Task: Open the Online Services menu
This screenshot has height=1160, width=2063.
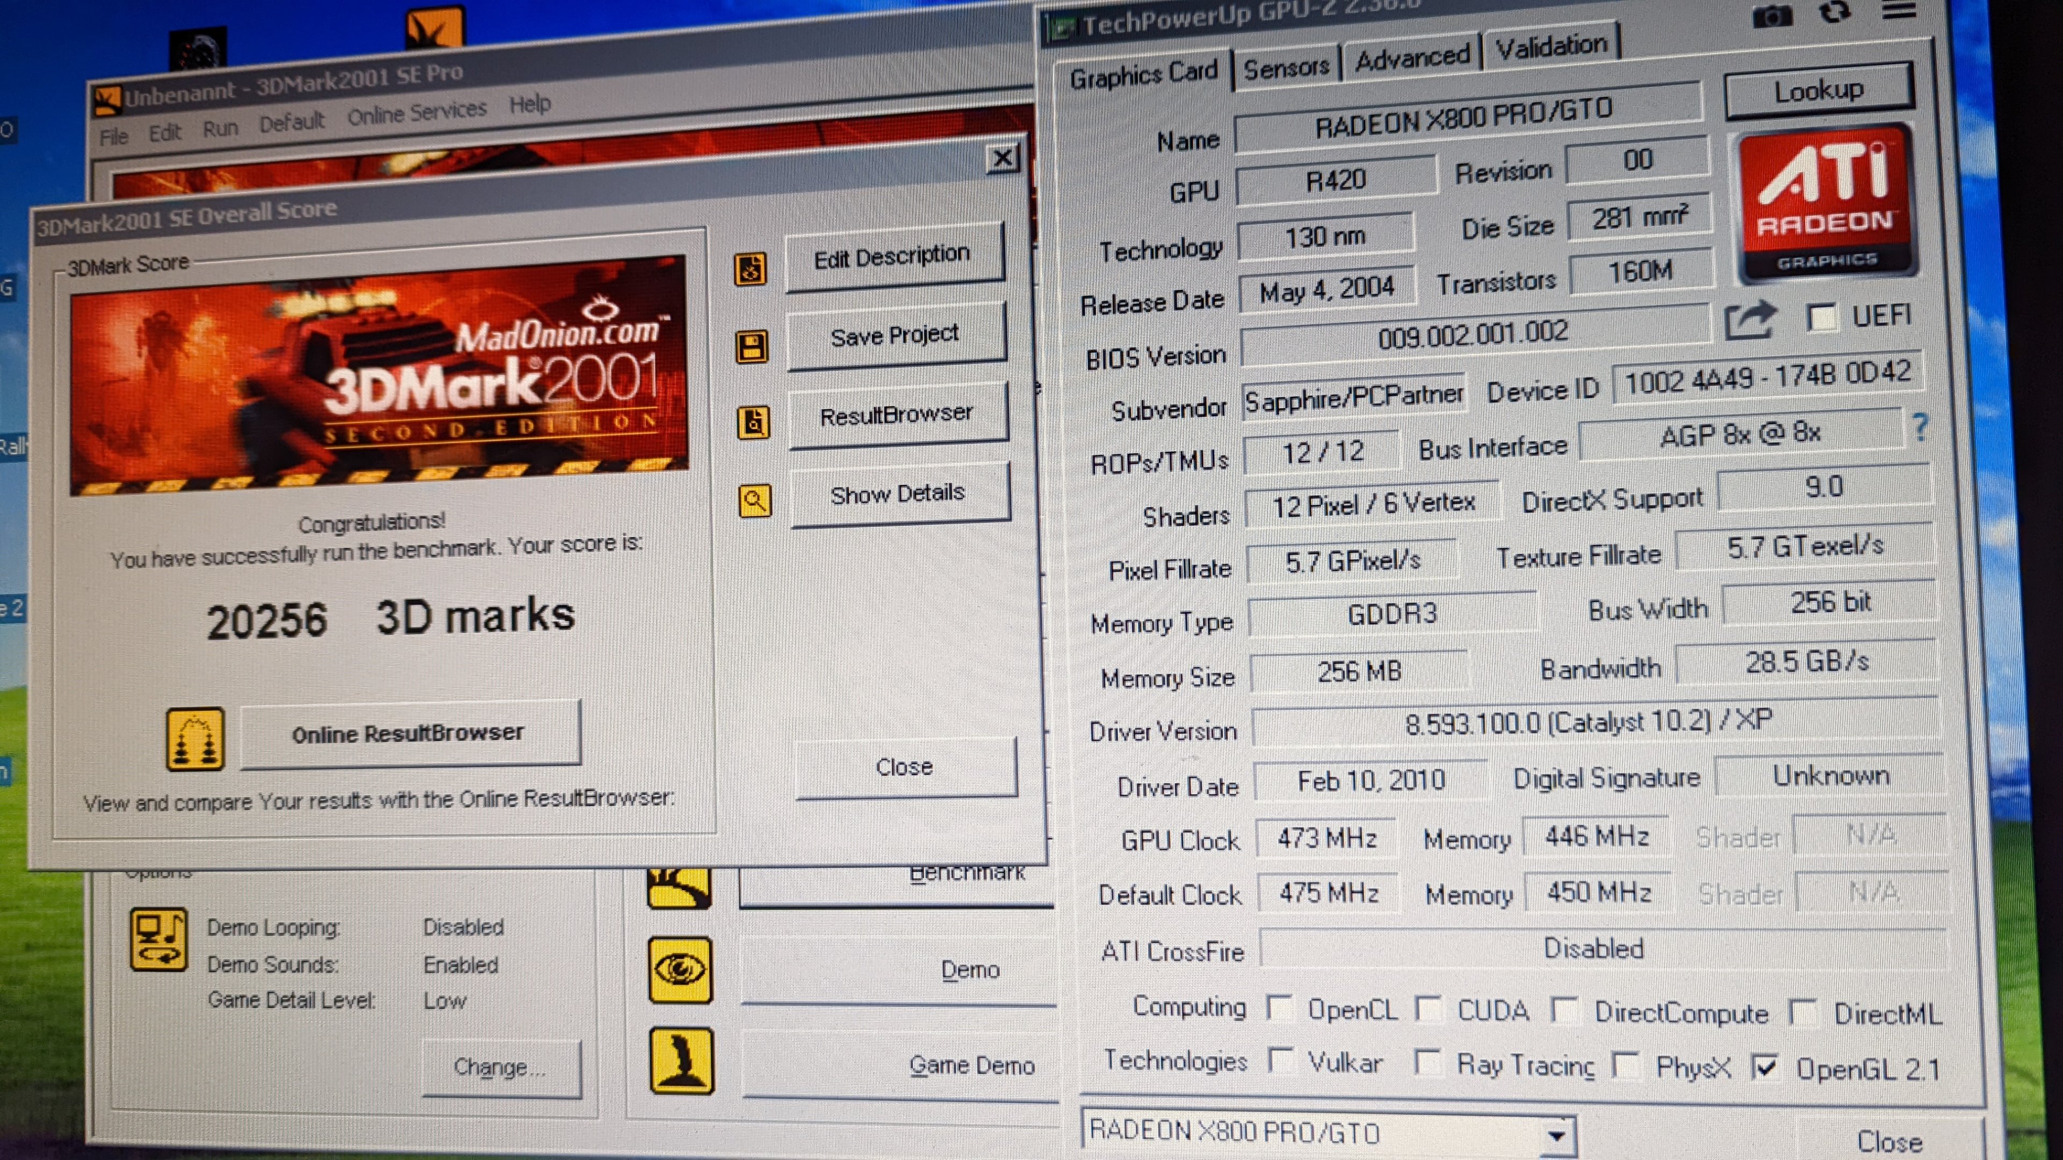Action: (x=416, y=112)
